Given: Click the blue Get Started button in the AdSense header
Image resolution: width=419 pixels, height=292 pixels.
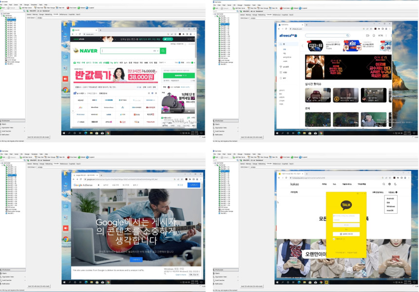Looking at the screenshot, I should click(x=194, y=185).
